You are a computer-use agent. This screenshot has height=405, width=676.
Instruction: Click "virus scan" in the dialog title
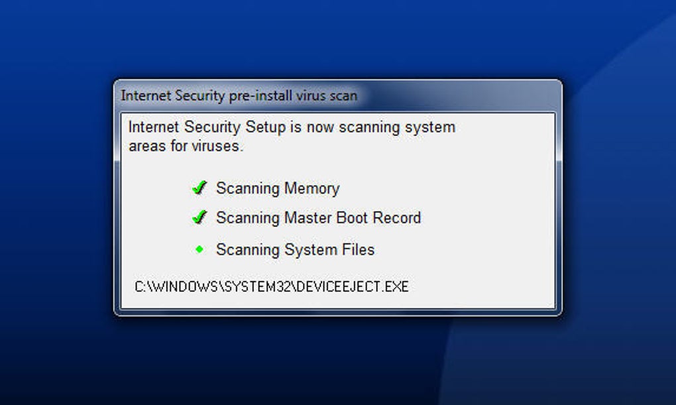pyautogui.click(x=329, y=95)
